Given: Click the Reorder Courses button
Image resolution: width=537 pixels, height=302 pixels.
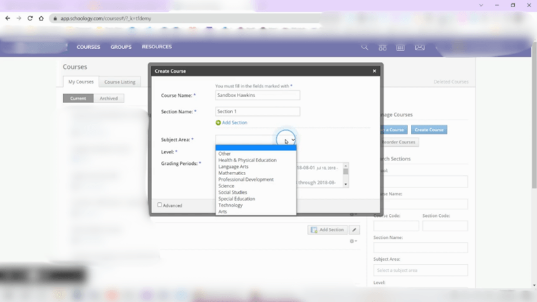Looking at the screenshot, I should pos(398,142).
